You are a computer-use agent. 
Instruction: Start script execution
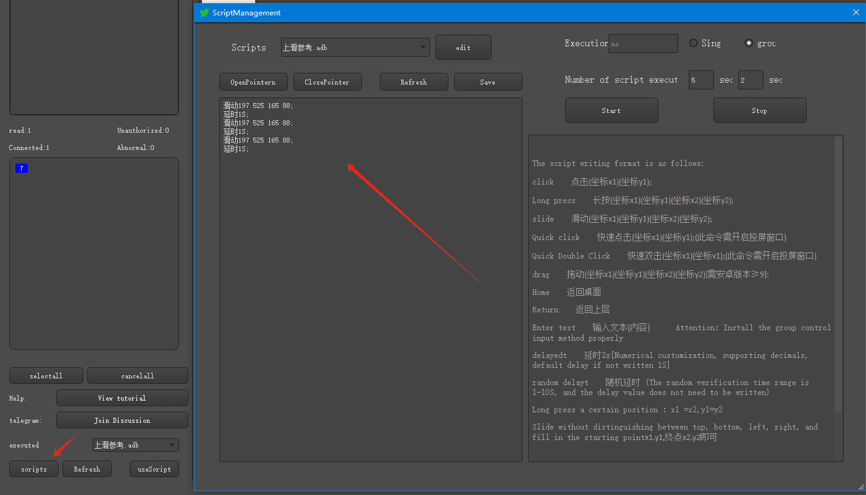coord(612,110)
